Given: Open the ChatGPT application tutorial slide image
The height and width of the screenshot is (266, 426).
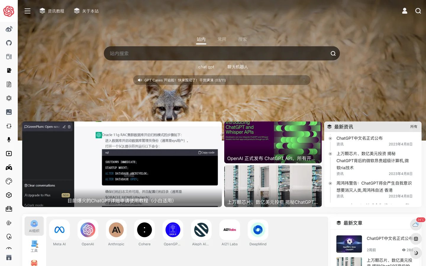Looking at the screenshot, I should point(122,164).
